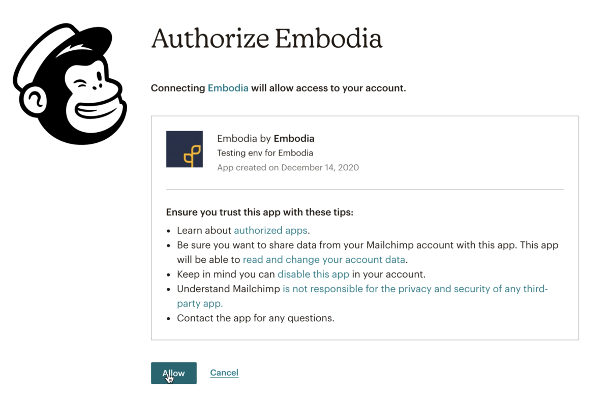Click the App created on December 14 date
Screen dimensions: 610x398
point(288,167)
